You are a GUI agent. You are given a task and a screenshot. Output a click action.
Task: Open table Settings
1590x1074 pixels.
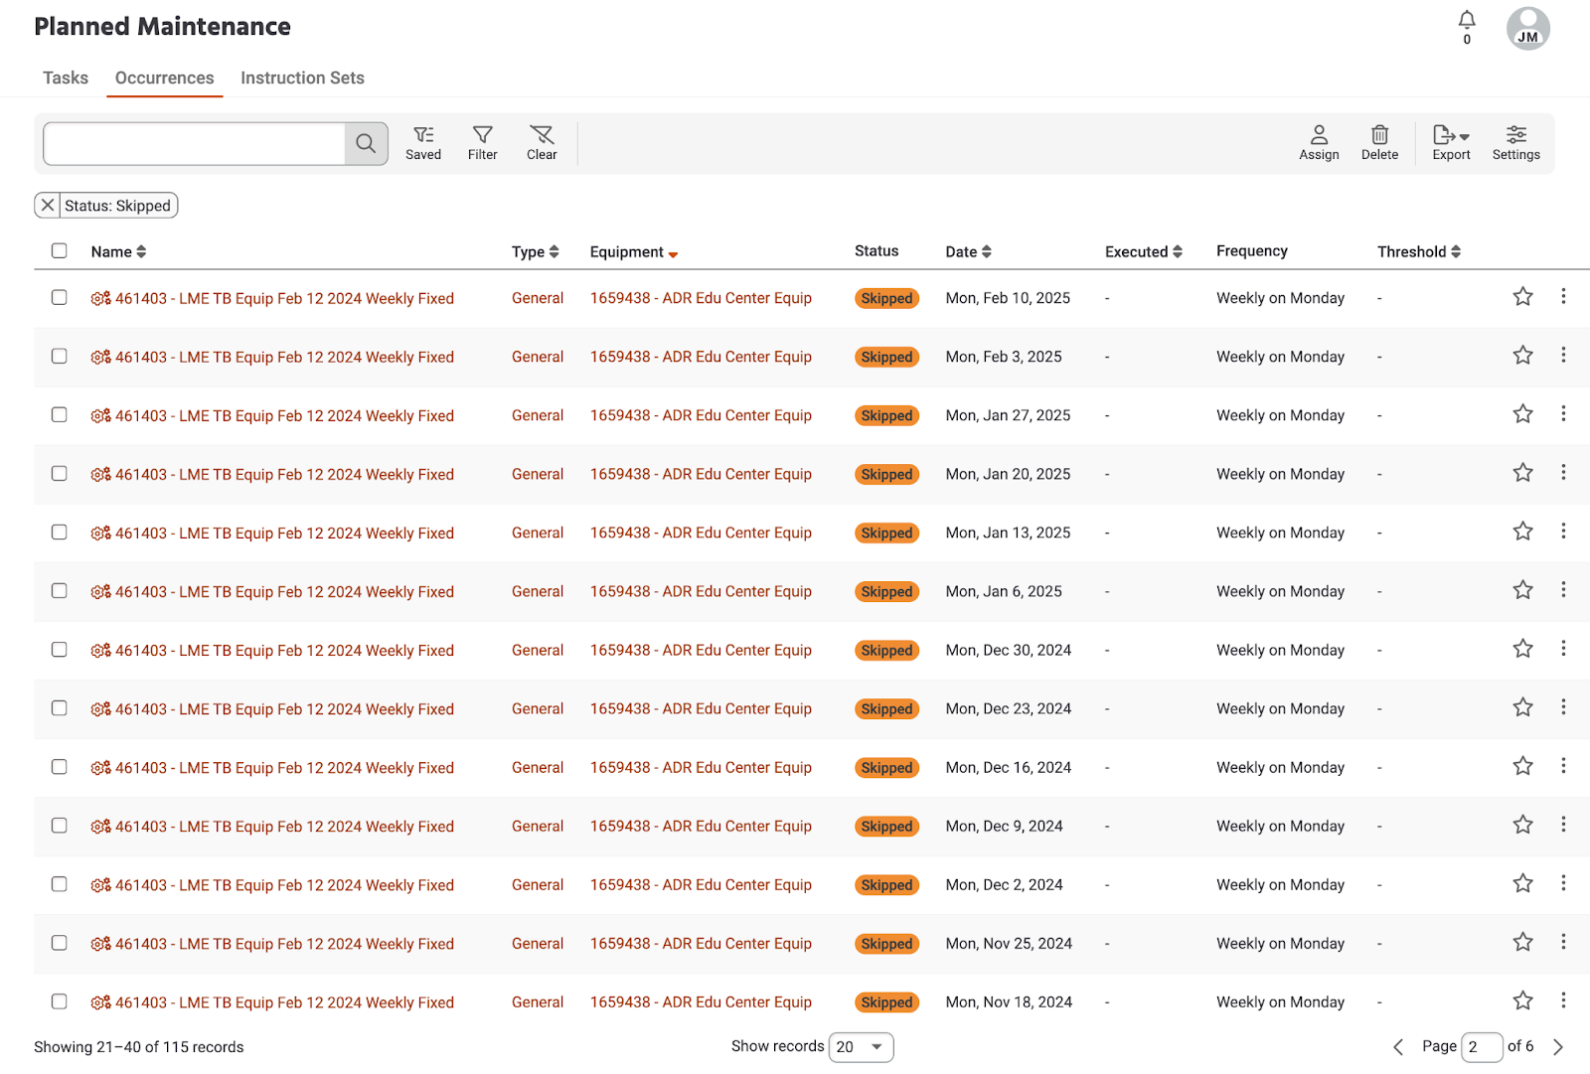pos(1515,143)
